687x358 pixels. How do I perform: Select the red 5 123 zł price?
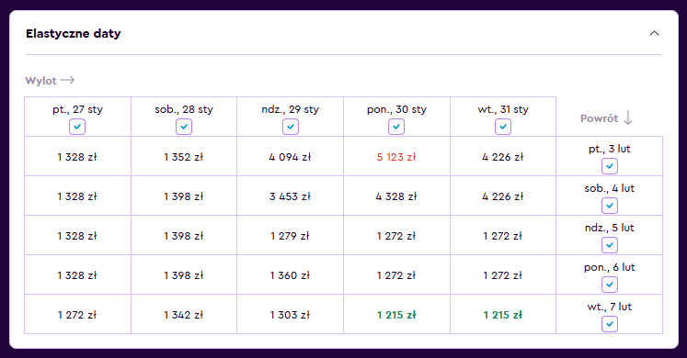click(396, 157)
